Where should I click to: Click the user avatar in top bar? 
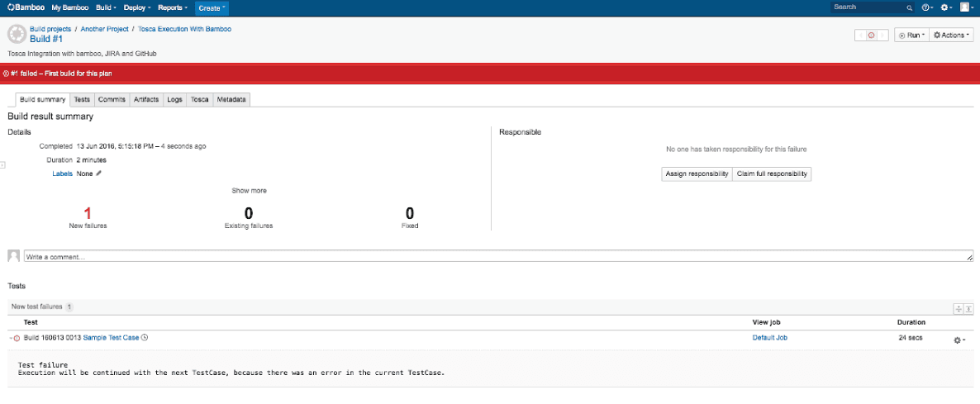coord(964,7)
